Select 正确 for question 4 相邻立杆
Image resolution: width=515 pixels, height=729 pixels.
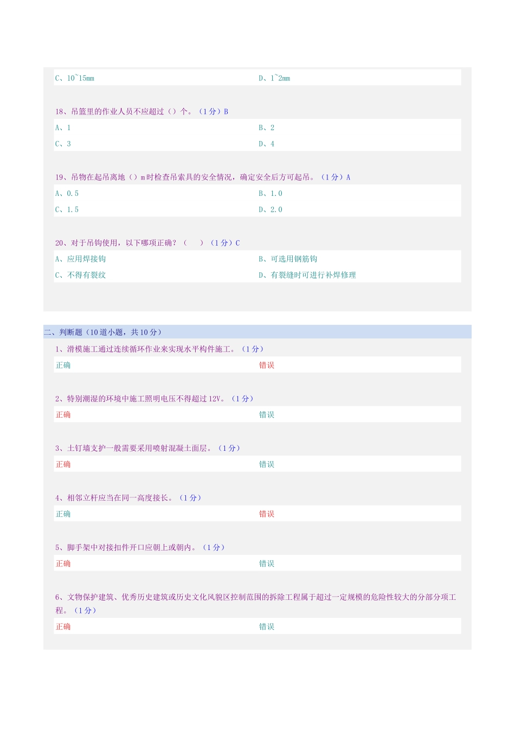[63, 514]
